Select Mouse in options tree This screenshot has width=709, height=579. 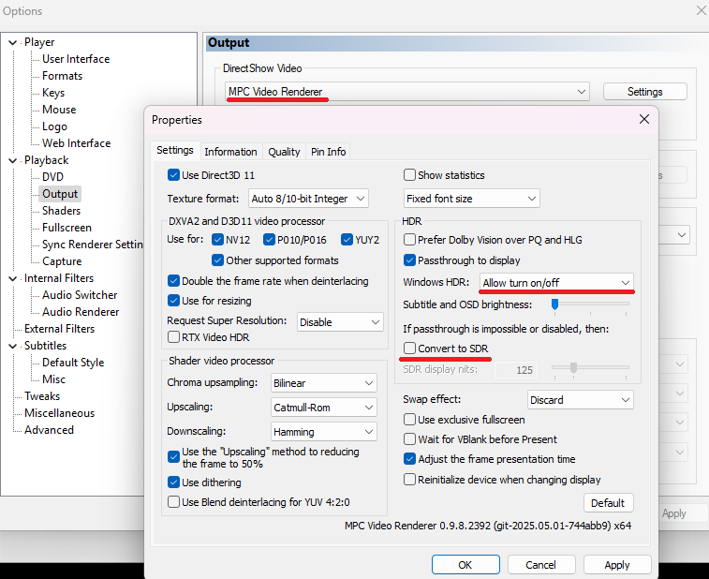coord(59,110)
